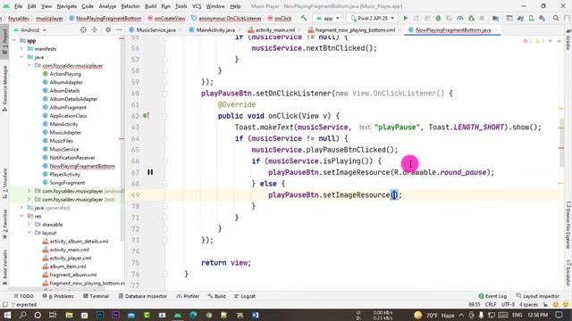Click the override gutter icon on line 62
This screenshot has width=572, height=321.
click(146, 116)
